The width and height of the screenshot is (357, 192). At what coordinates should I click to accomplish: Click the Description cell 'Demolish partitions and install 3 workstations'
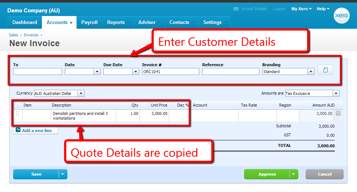[x=83, y=116]
